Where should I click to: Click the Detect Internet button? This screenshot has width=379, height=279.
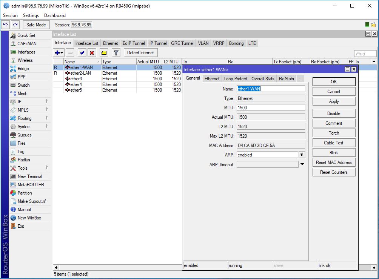point(140,52)
